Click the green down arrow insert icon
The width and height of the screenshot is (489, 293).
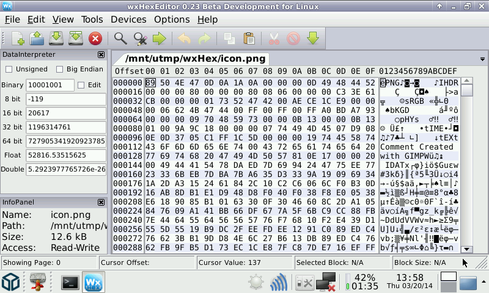313,38
